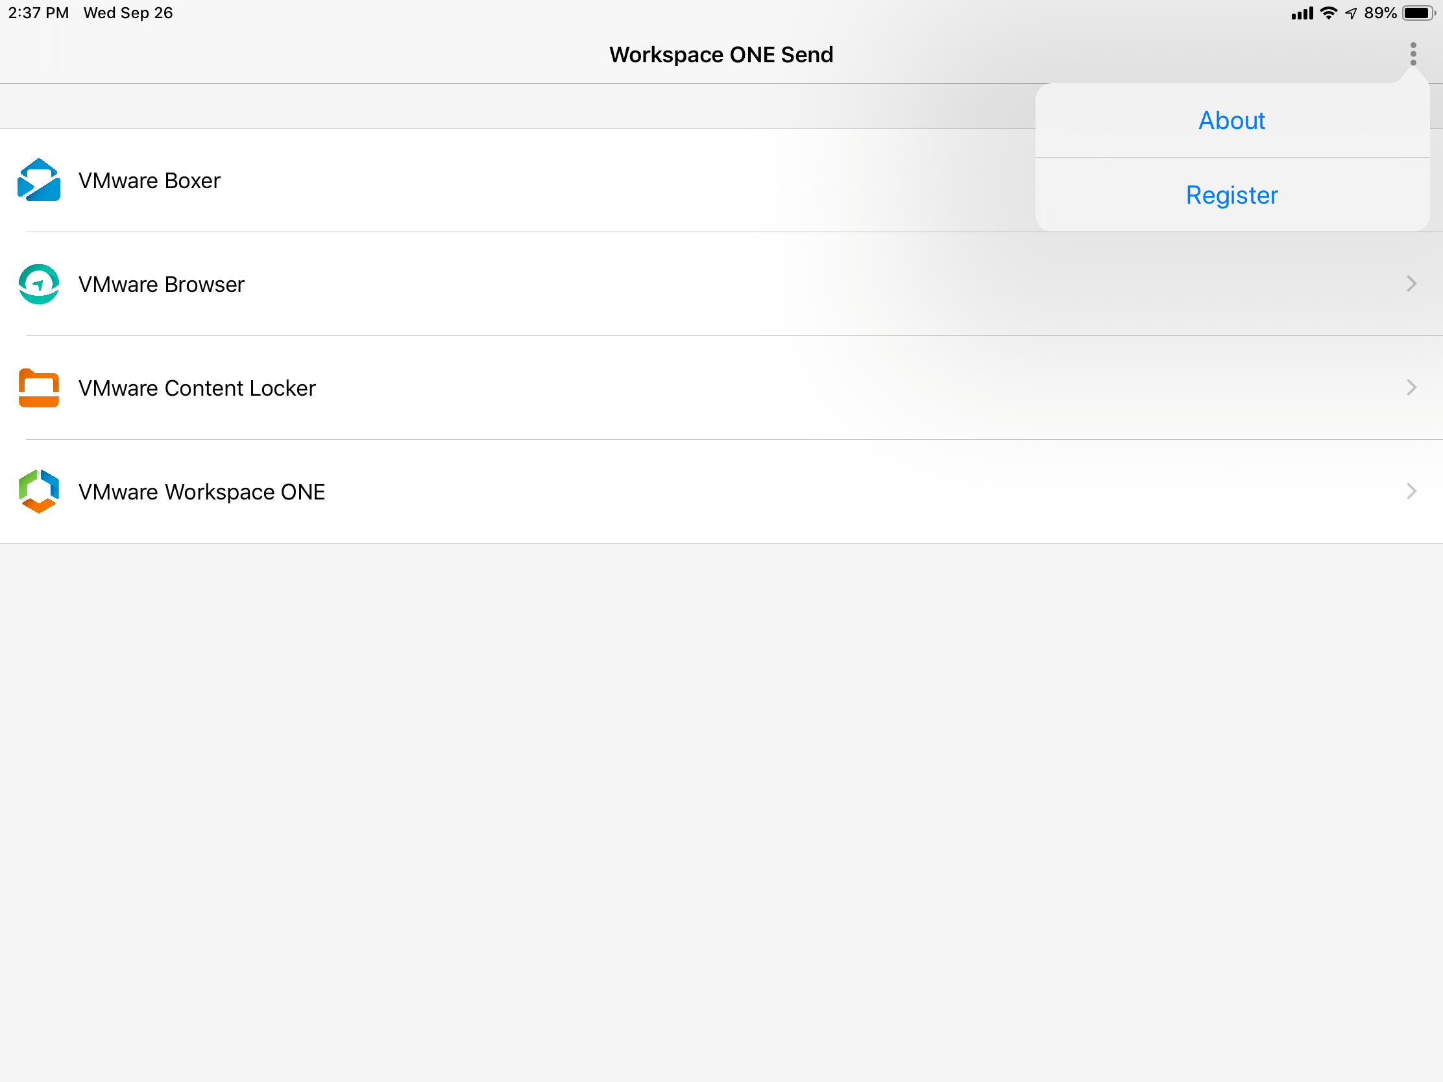Image resolution: width=1443 pixels, height=1082 pixels.
Task: Click the VMware Browser compass icon
Action: (x=39, y=283)
